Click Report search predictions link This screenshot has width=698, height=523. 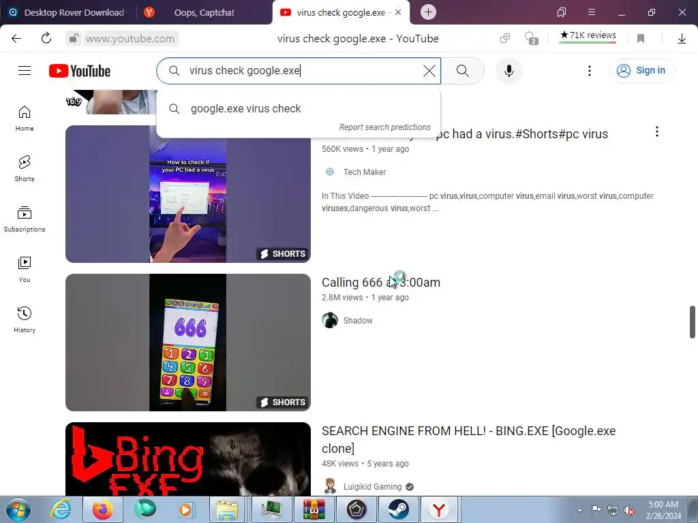(x=384, y=127)
